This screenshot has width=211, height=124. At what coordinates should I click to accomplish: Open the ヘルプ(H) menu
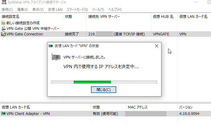click(115, 10)
